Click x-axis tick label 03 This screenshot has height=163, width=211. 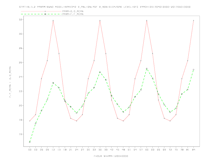coord(35,150)
